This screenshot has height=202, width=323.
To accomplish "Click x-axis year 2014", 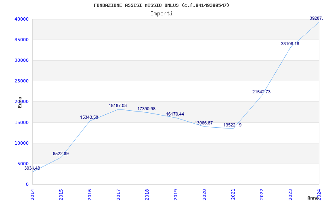I will click(32, 195).
